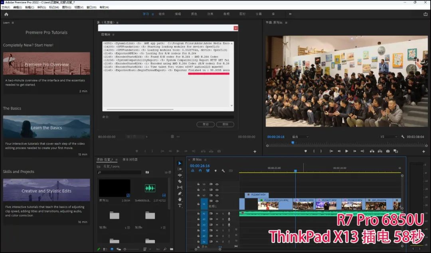Open the 编辑 menu in the menu bar
This screenshot has height=253, width=431.
point(18,7)
